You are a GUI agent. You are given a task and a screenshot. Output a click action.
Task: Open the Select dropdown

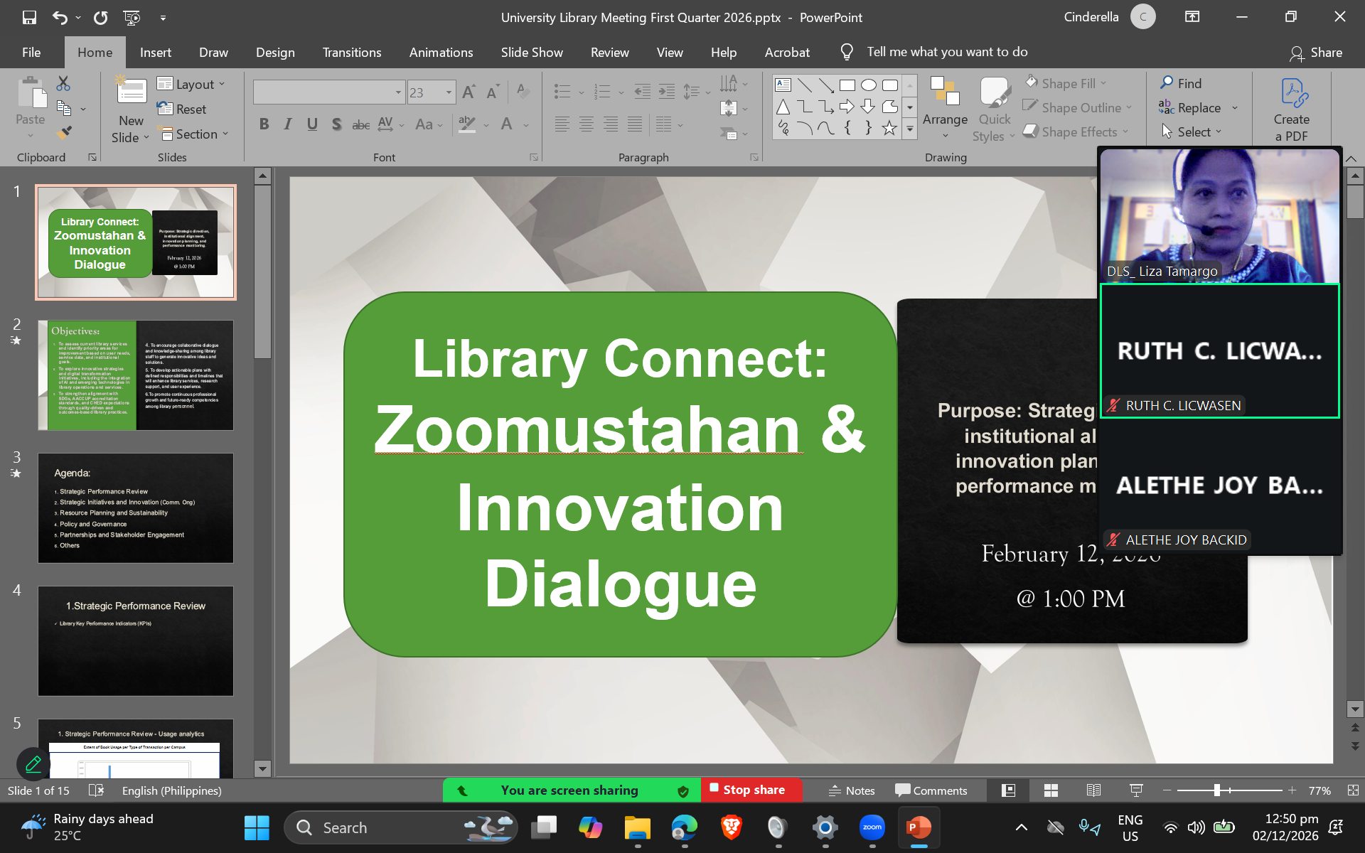[x=1192, y=132]
